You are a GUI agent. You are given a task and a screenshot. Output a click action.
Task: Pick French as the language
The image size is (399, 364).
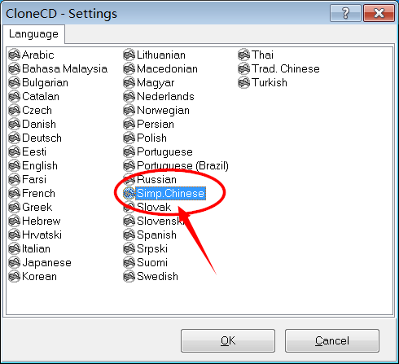coord(38,193)
